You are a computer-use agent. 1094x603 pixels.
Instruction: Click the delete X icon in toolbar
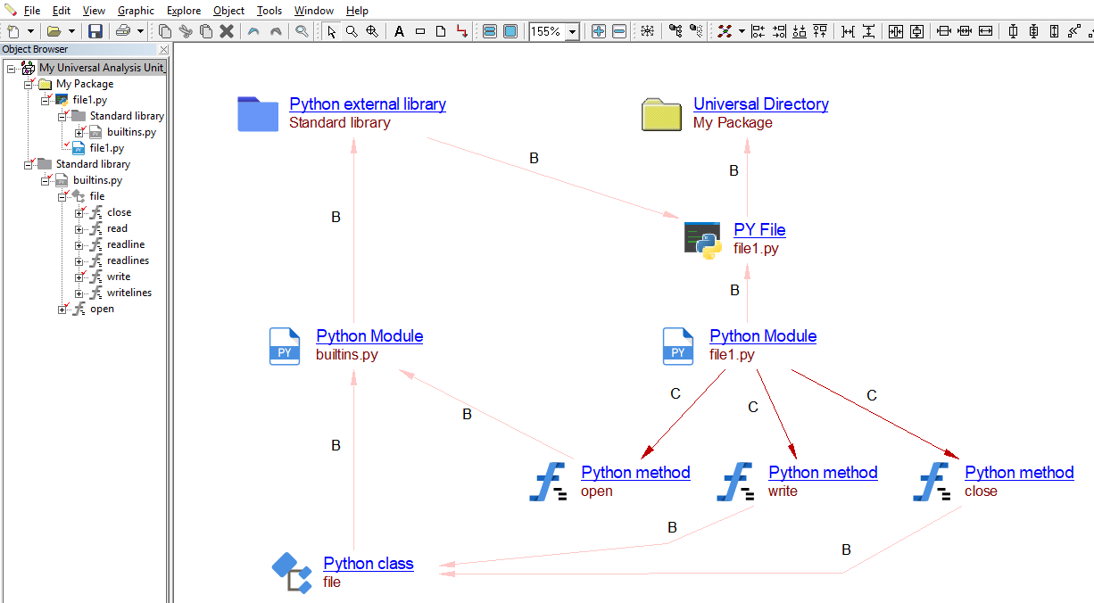coord(227,31)
